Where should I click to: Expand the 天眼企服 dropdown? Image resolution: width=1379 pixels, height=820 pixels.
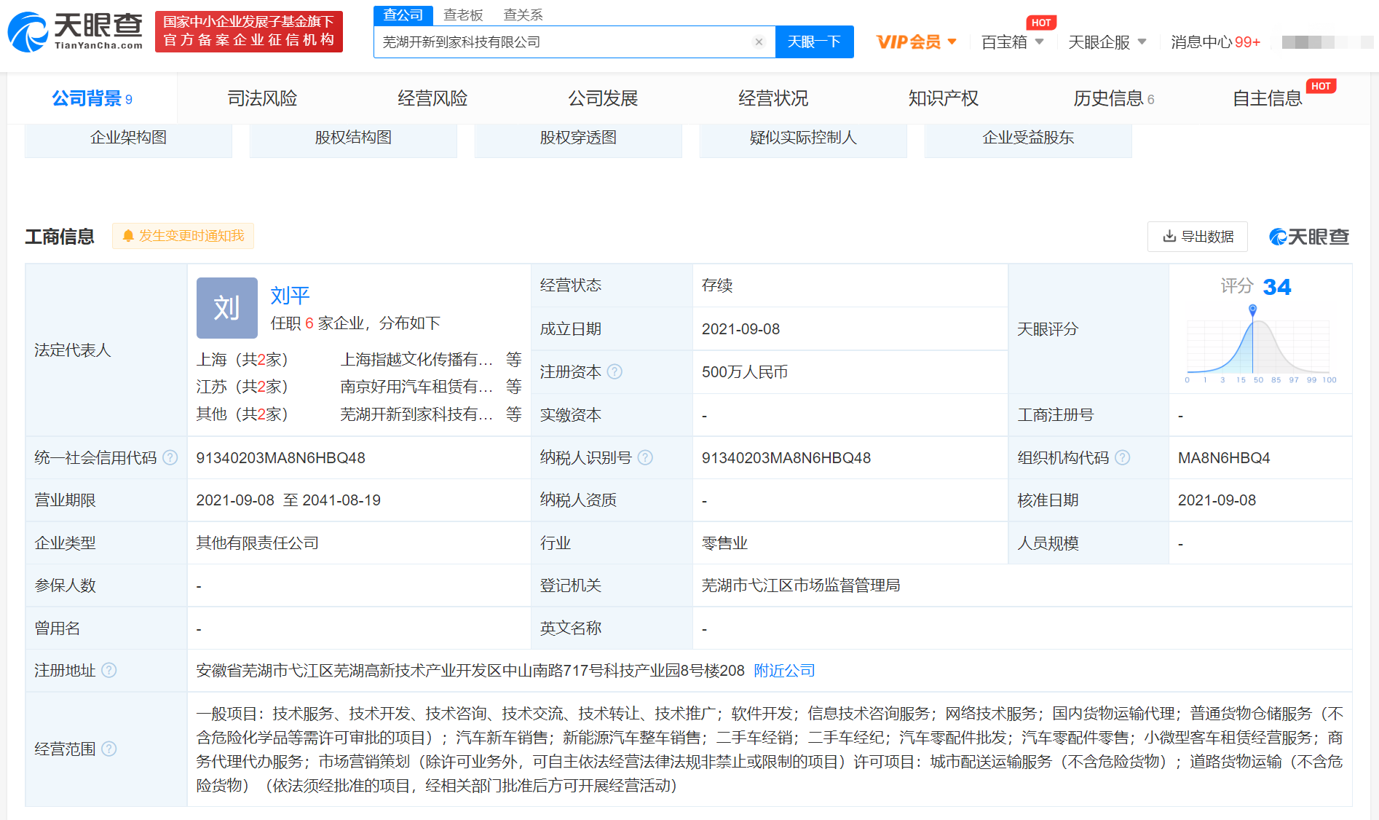pos(1107,42)
